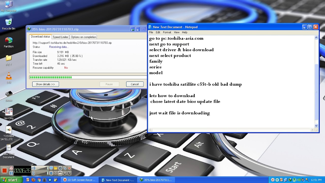Viewport: 325px width, 183px height.
Task: Click the Start button
Action: point(11,180)
